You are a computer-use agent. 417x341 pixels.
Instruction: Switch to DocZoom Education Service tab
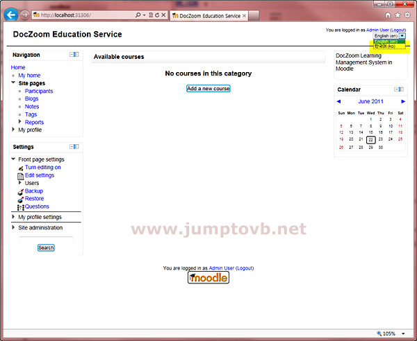[209, 16]
